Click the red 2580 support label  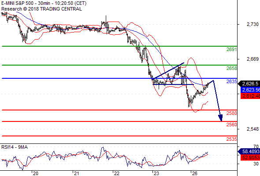tap(232, 113)
